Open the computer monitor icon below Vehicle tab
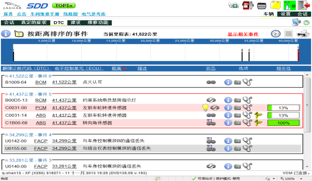 (296, 22)
